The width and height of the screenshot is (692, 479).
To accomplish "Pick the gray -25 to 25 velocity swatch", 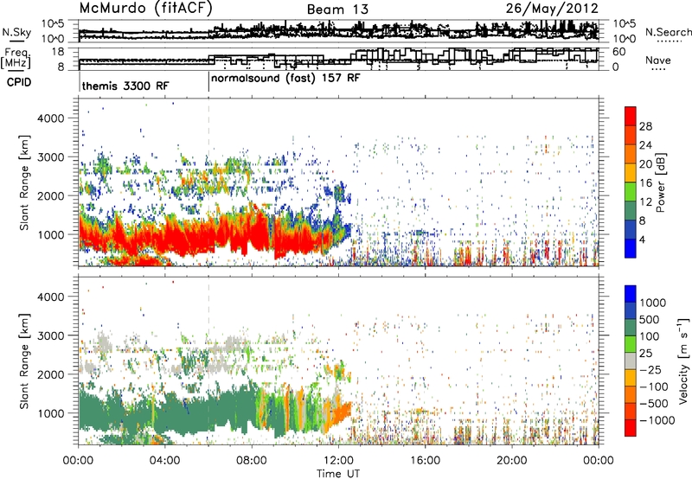I will click(631, 361).
